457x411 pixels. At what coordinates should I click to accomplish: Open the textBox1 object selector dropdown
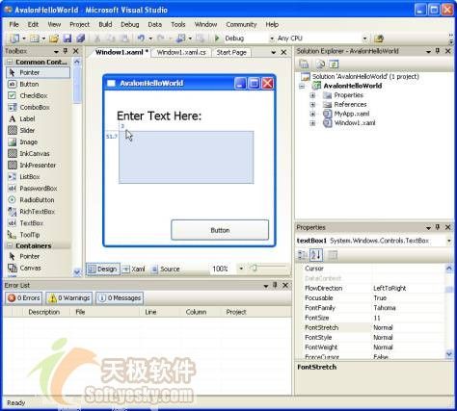point(449,241)
